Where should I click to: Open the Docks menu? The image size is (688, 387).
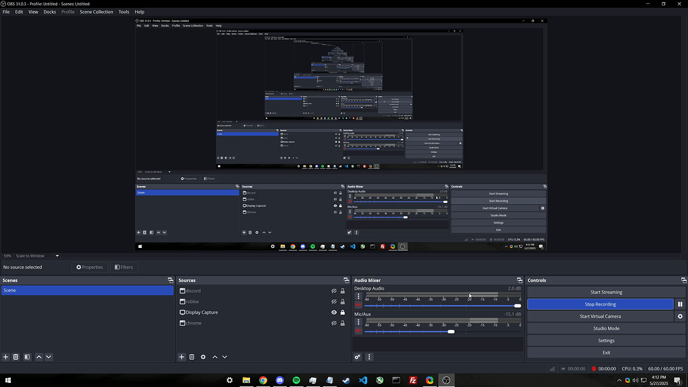(50, 12)
